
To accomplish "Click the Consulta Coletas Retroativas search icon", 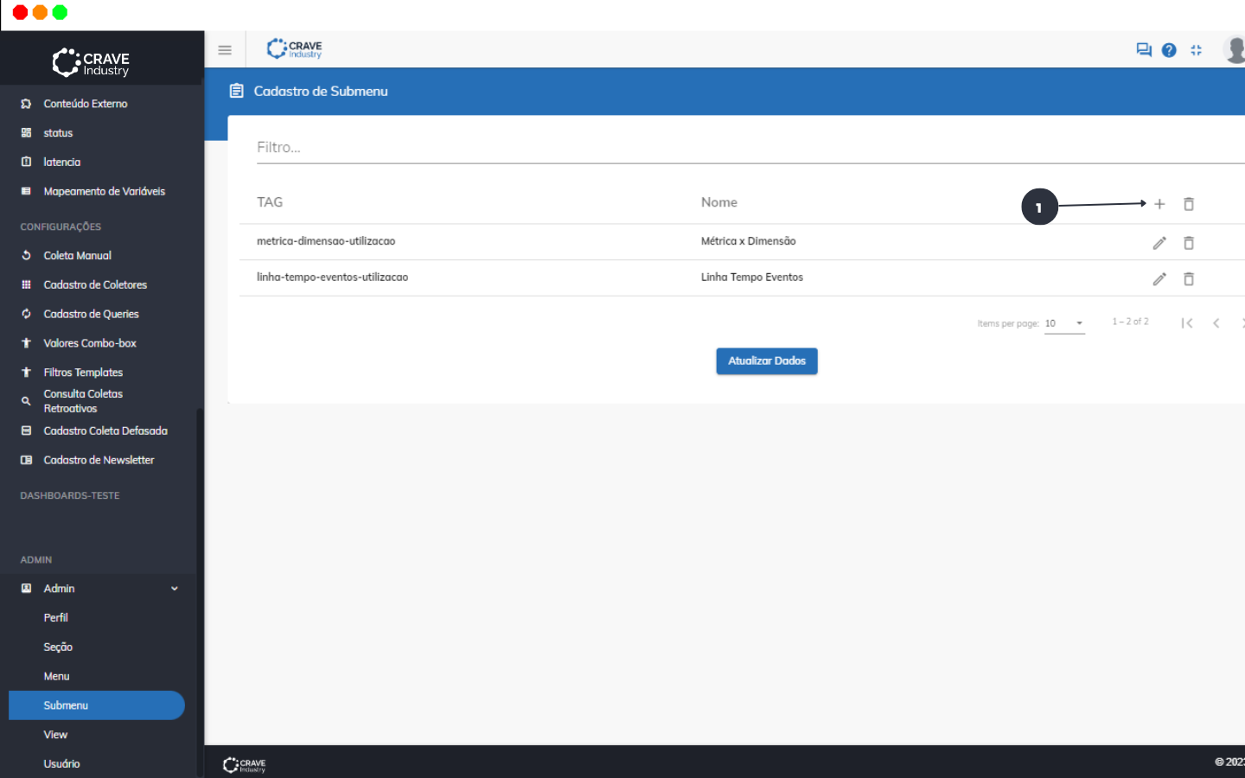I will 26,401.
